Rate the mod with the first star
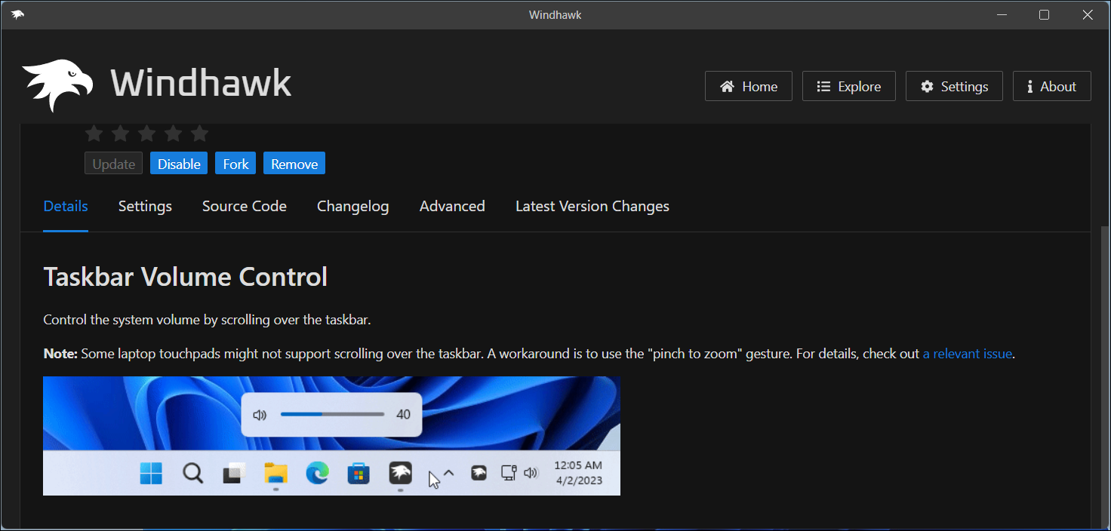The width and height of the screenshot is (1111, 531). click(x=94, y=134)
